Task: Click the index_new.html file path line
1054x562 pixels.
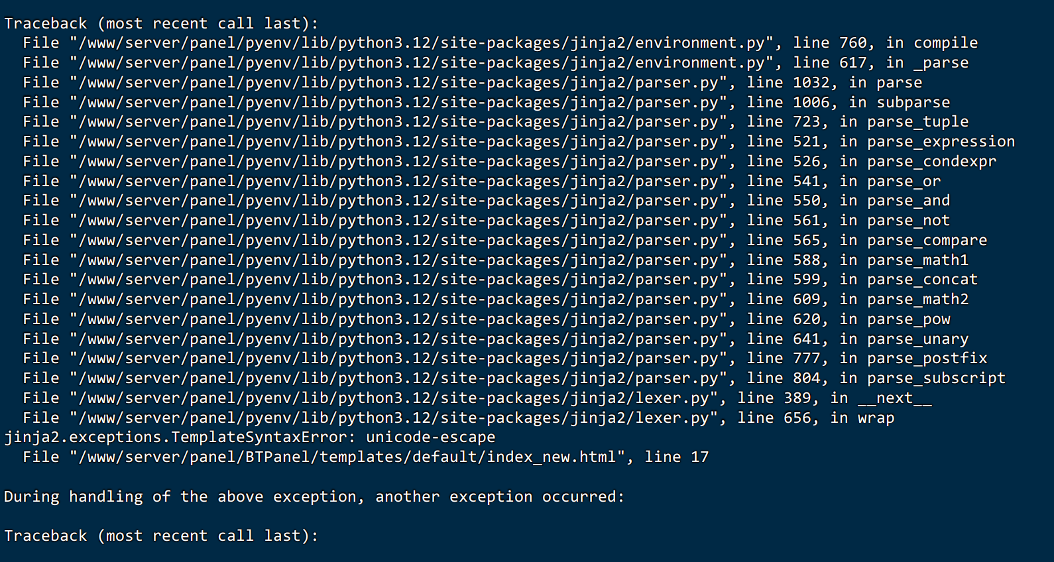Action: pos(366,457)
